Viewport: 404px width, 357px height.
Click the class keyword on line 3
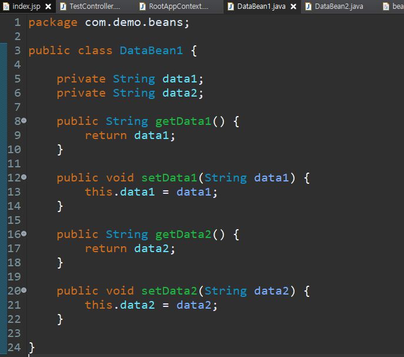click(95, 51)
